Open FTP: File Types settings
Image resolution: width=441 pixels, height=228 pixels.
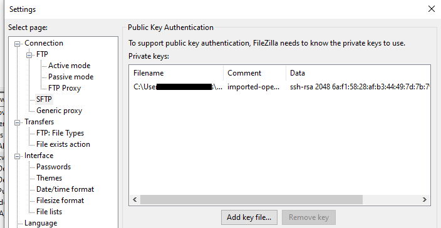(x=60, y=133)
